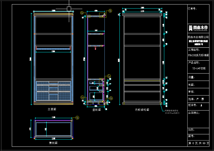214x151 pixels.
Task: Click the 业主确认 owner confirmation field
Action: 194,113
